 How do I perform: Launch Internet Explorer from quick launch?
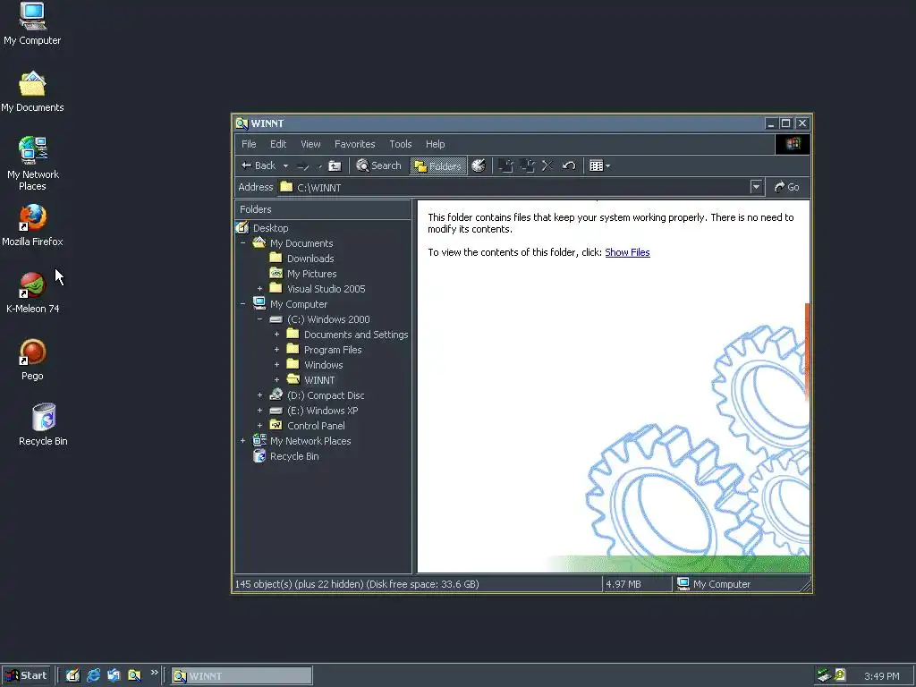tap(93, 675)
